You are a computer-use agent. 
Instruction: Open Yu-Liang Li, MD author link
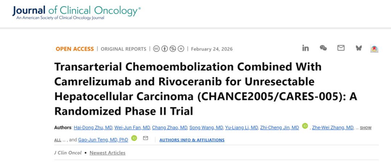point(242,128)
